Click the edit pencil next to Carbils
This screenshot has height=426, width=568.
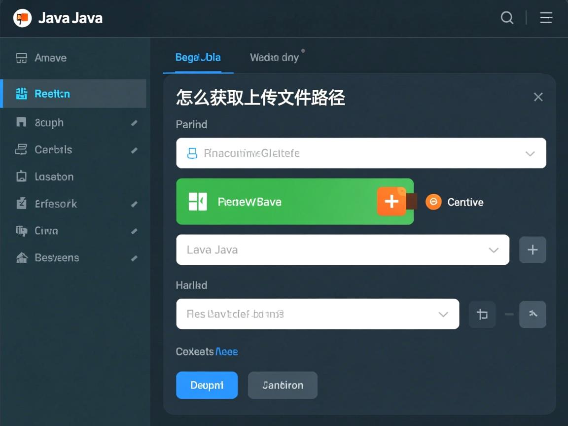135,150
